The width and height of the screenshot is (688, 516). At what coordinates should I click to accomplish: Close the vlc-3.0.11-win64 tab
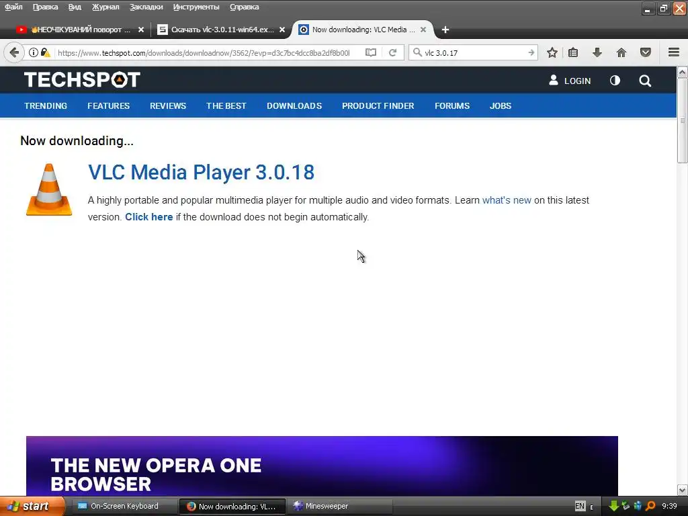click(282, 30)
